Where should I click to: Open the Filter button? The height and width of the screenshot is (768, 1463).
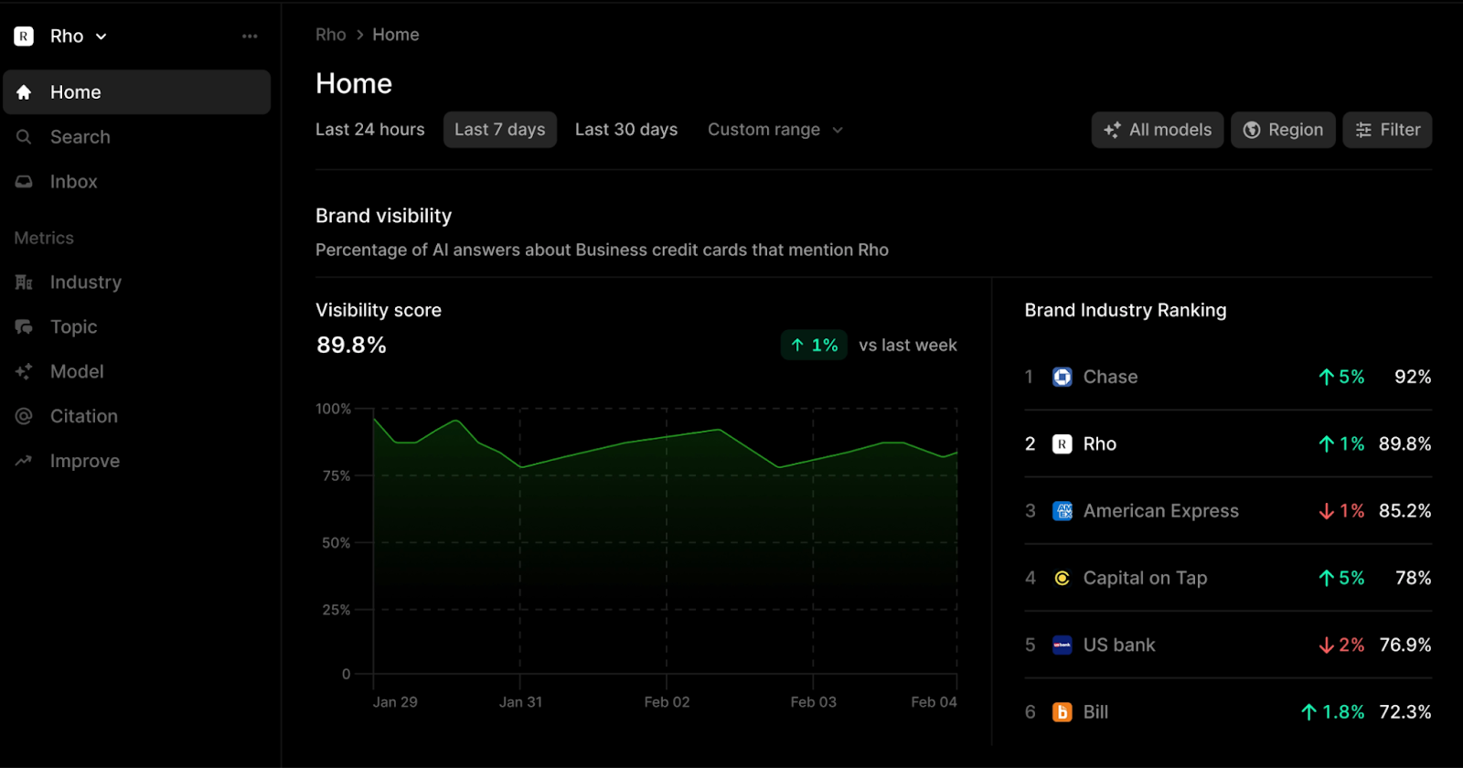click(1386, 130)
